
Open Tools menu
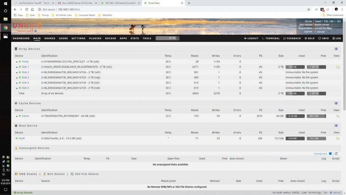tap(147, 38)
